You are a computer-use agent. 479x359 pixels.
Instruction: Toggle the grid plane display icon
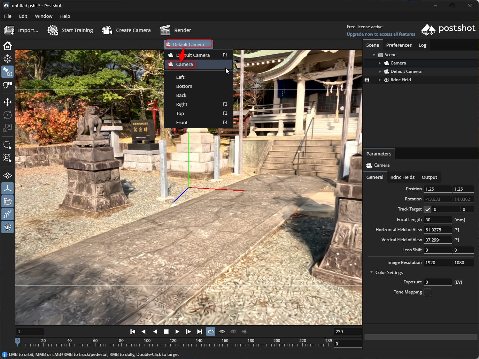click(x=7, y=175)
